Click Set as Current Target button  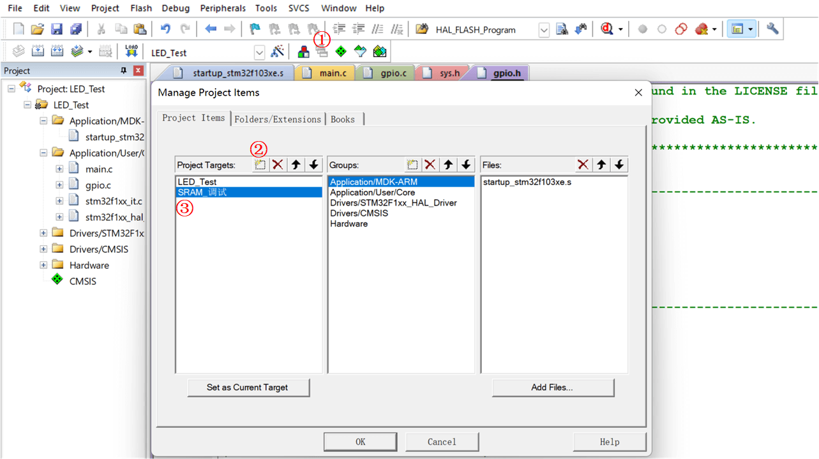pyautogui.click(x=248, y=388)
